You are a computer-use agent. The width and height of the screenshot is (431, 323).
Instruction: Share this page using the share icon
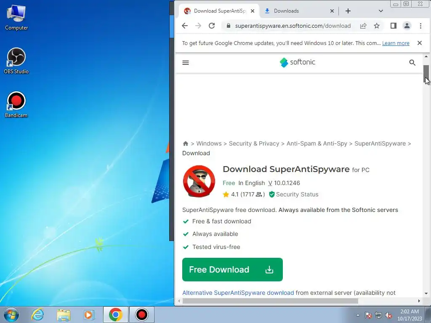363,26
